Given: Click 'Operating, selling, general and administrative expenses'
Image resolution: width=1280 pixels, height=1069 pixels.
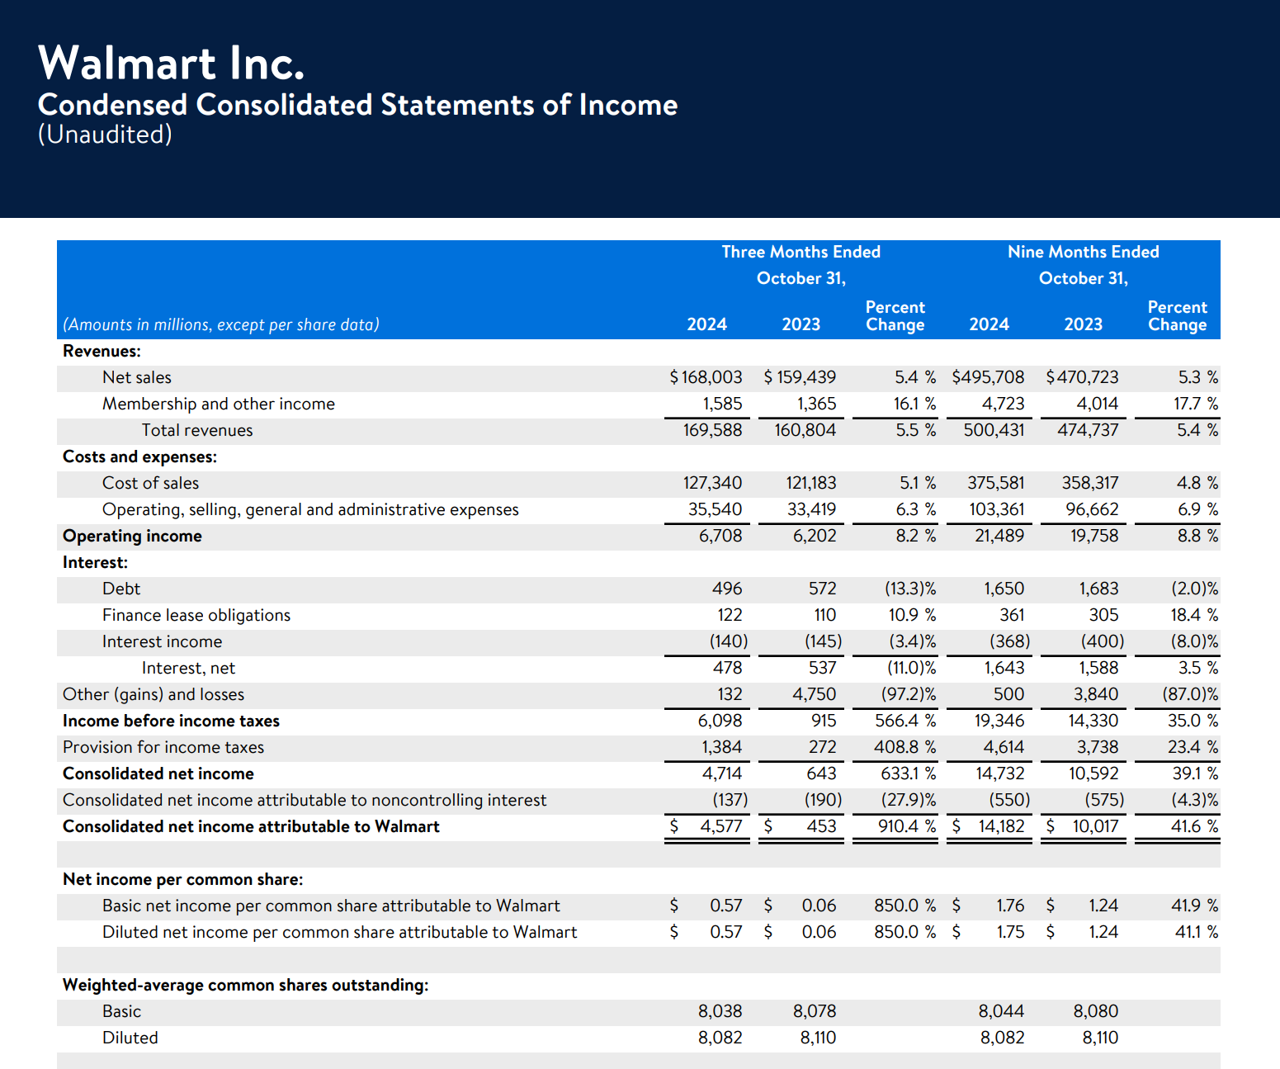Looking at the screenshot, I should [x=310, y=509].
